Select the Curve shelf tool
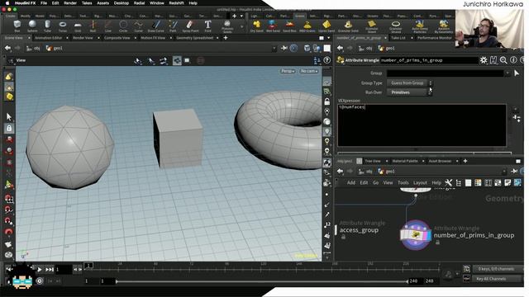The width and height of the screenshot is (529, 297). (138, 26)
